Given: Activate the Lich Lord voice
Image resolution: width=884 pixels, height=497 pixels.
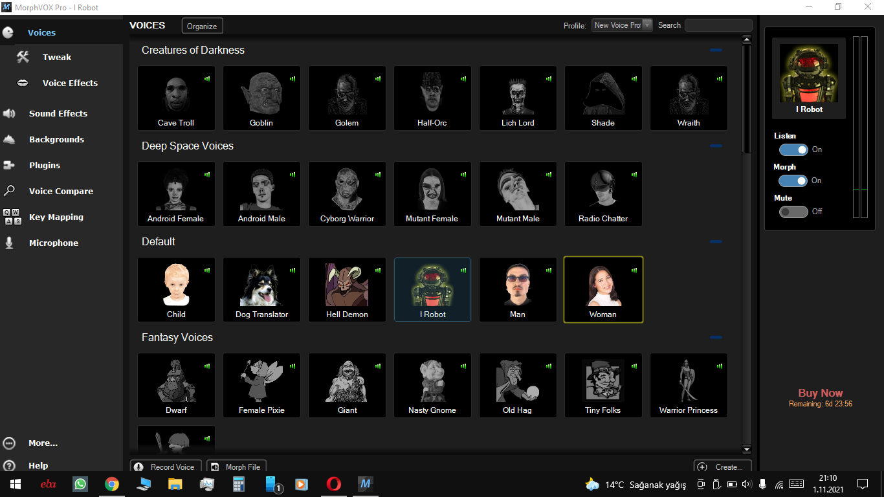Looking at the screenshot, I should (518, 98).
